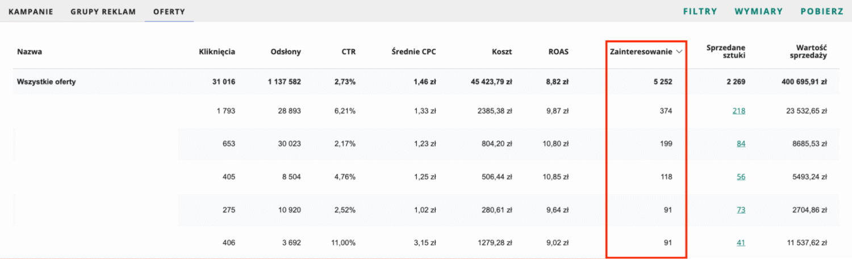Click the sold units link 56
Image resolution: width=852 pixels, height=259 pixels.
(741, 177)
